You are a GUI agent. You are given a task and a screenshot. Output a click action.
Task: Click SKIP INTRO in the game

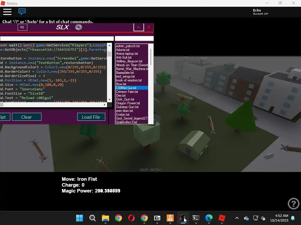[150, 170]
